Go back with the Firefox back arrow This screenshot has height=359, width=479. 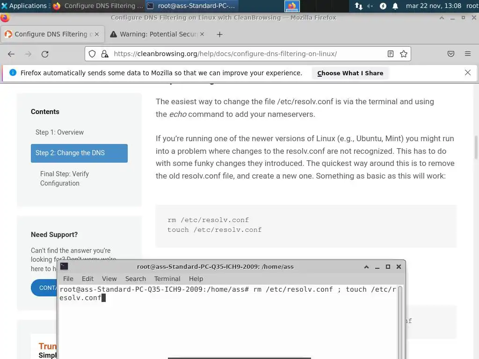click(11, 54)
